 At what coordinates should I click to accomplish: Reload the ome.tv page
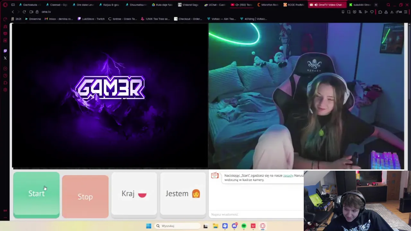pyautogui.click(x=24, y=12)
